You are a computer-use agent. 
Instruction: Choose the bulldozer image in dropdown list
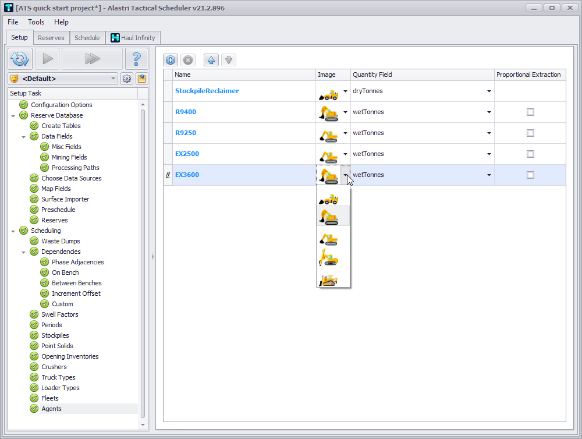329,281
